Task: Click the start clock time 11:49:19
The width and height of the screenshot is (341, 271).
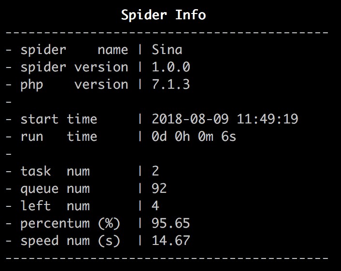Action: pos(267,119)
